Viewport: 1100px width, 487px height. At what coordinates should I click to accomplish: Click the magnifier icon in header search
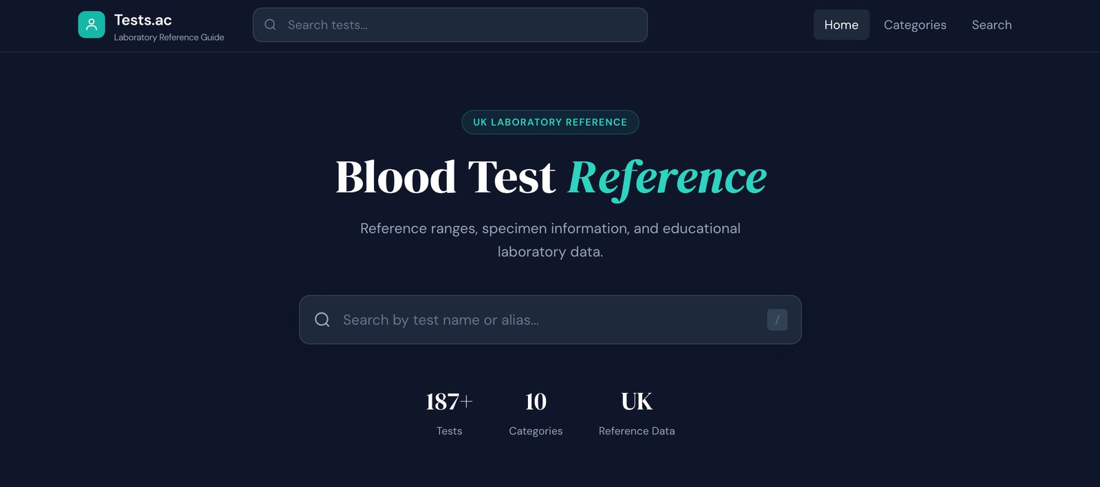[270, 25]
